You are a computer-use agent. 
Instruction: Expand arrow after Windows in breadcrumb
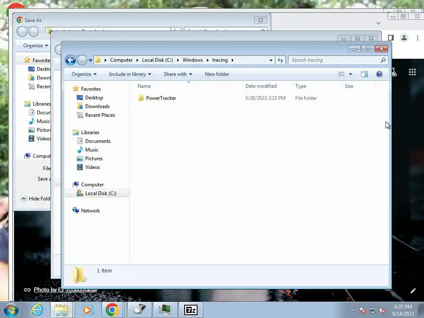pyautogui.click(x=208, y=60)
